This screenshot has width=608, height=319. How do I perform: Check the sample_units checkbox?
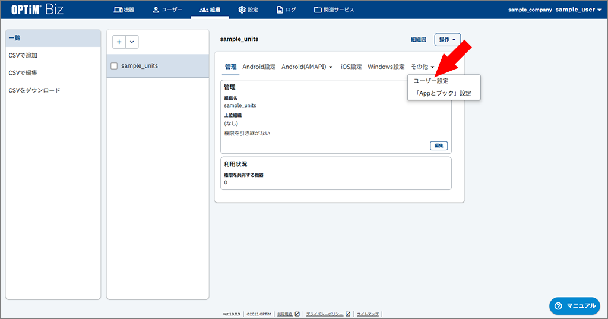coord(114,66)
